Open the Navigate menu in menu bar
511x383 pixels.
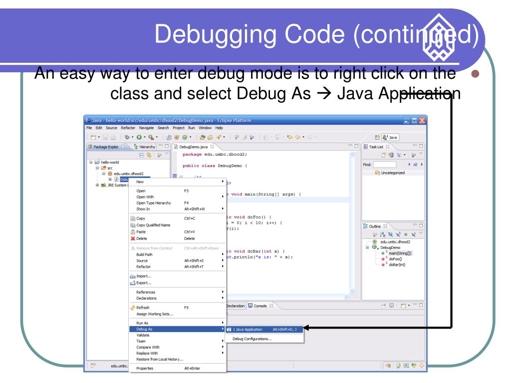click(146, 128)
